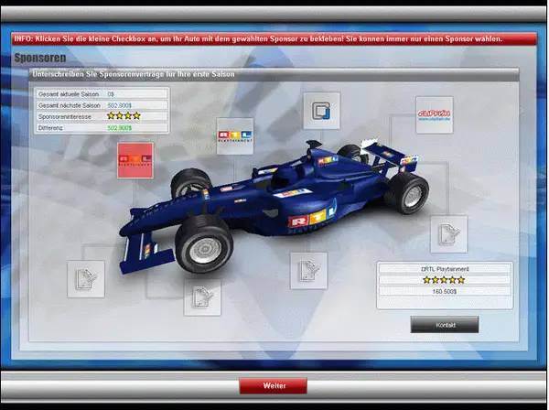Open the contract icon under the car's sidepod
Screen dimensions: 549x410
[308, 271]
